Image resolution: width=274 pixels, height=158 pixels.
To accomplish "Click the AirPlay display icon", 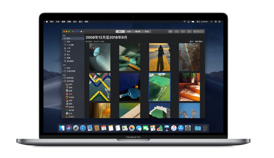I will click(189, 22).
